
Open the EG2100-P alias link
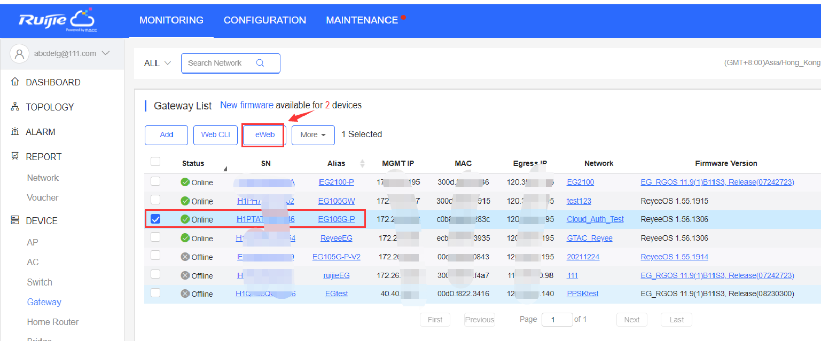point(336,182)
